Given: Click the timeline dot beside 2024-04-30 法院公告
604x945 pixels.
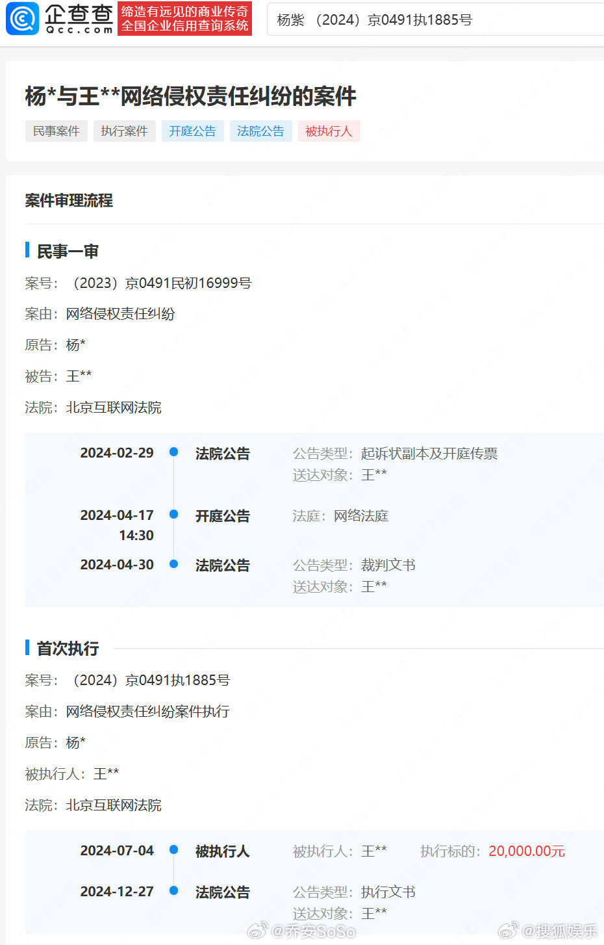Looking at the screenshot, I should pyautogui.click(x=173, y=564).
